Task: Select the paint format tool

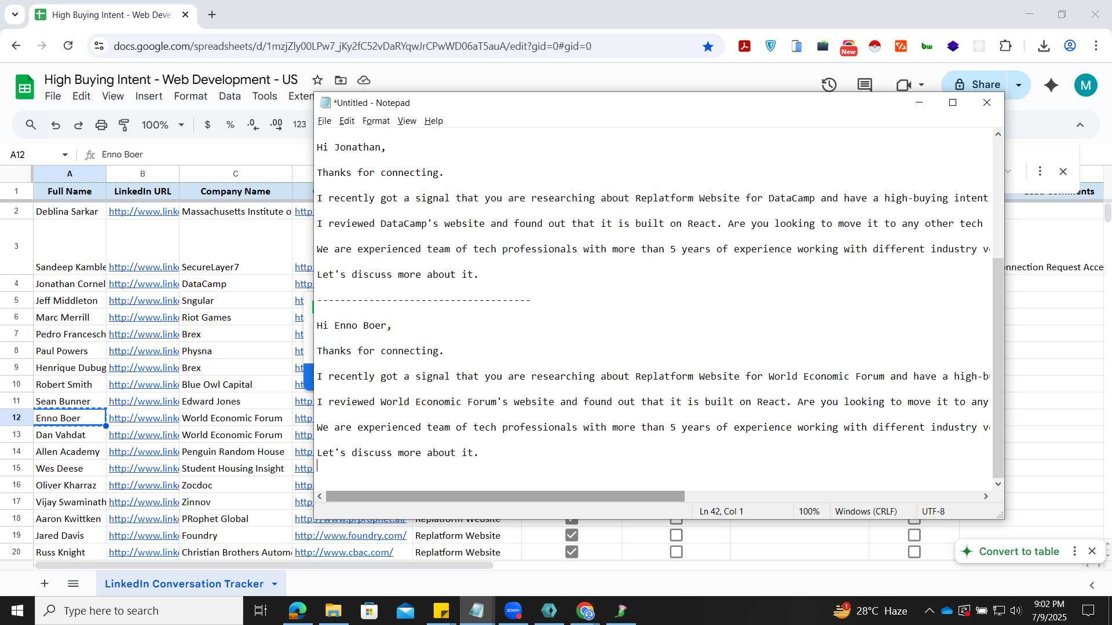Action: pos(124,124)
